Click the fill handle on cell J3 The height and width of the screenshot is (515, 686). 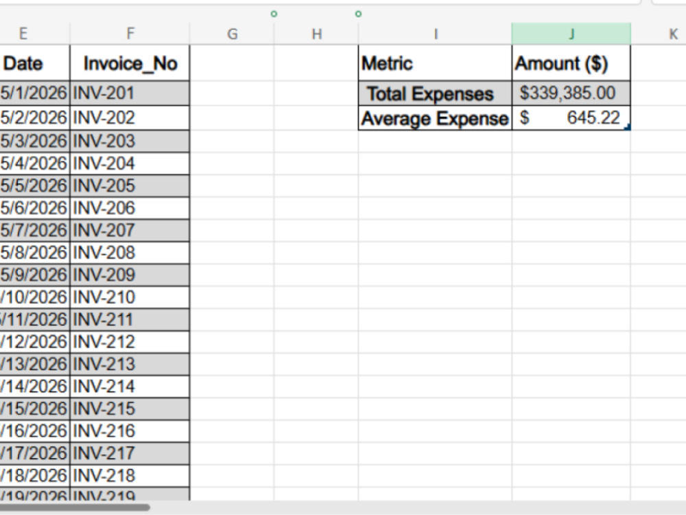(628, 128)
